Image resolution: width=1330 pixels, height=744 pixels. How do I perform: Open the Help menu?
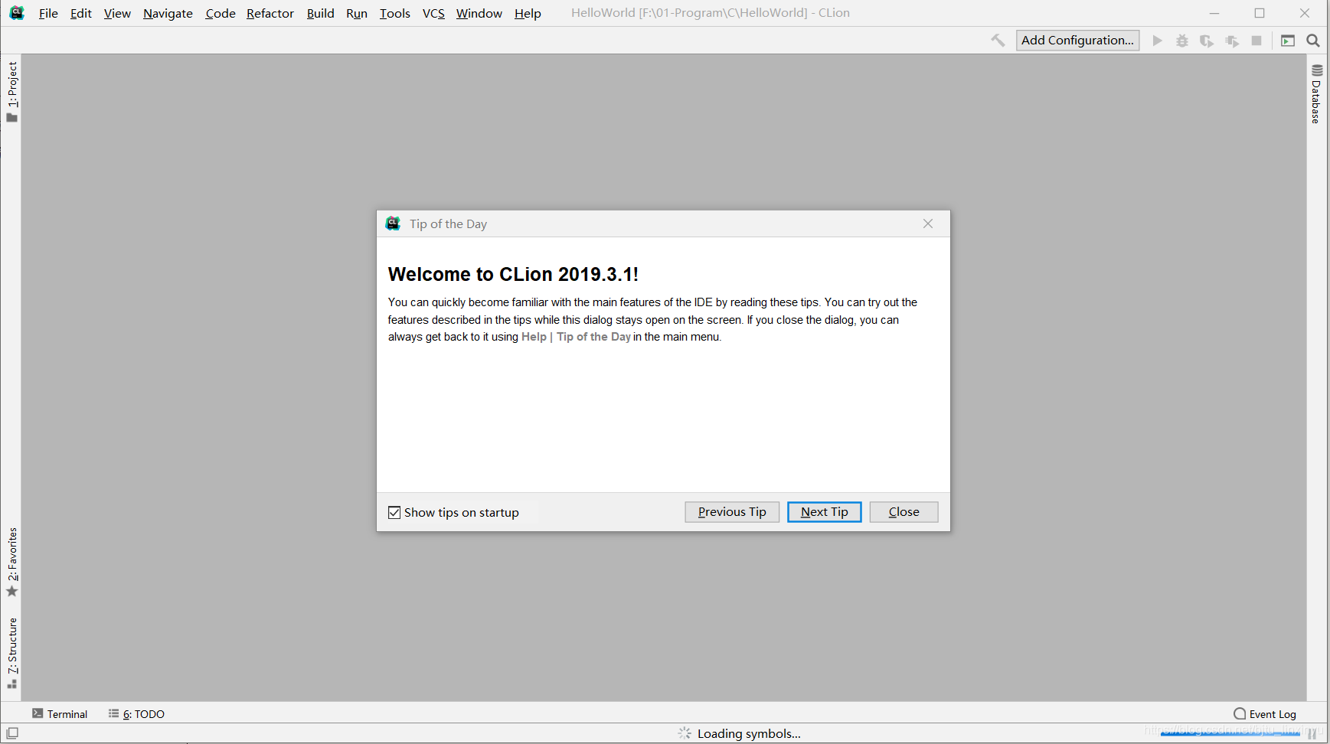pyautogui.click(x=528, y=13)
